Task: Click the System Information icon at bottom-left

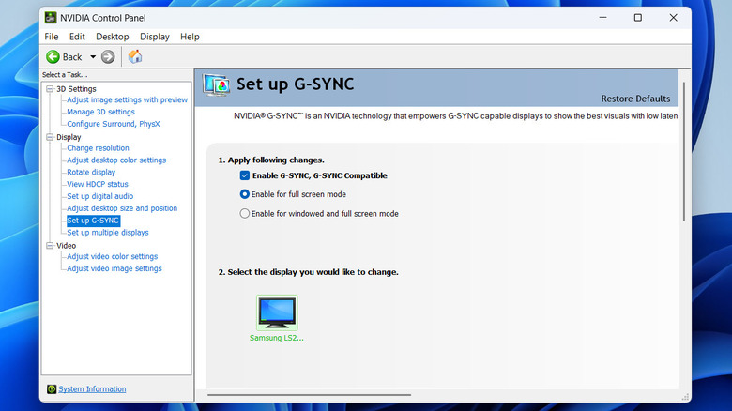Action: tap(51, 389)
